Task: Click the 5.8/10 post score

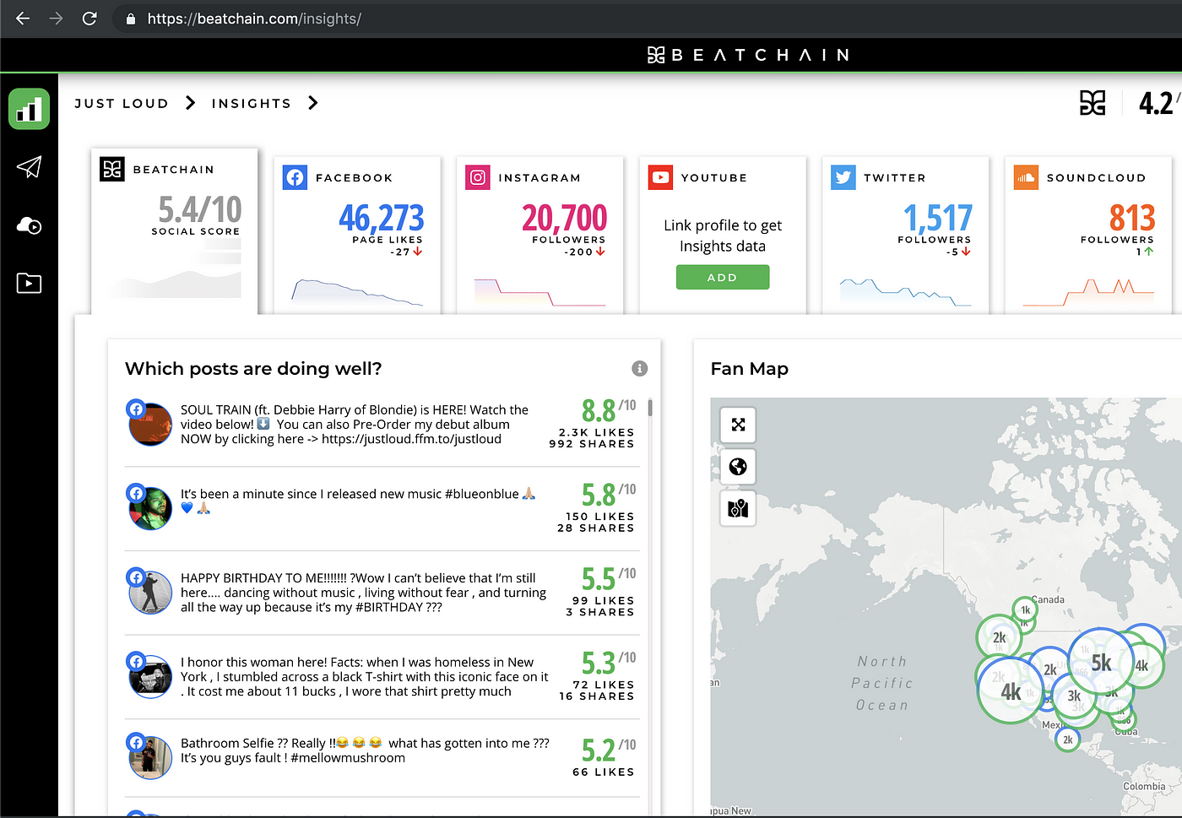Action: (x=608, y=494)
